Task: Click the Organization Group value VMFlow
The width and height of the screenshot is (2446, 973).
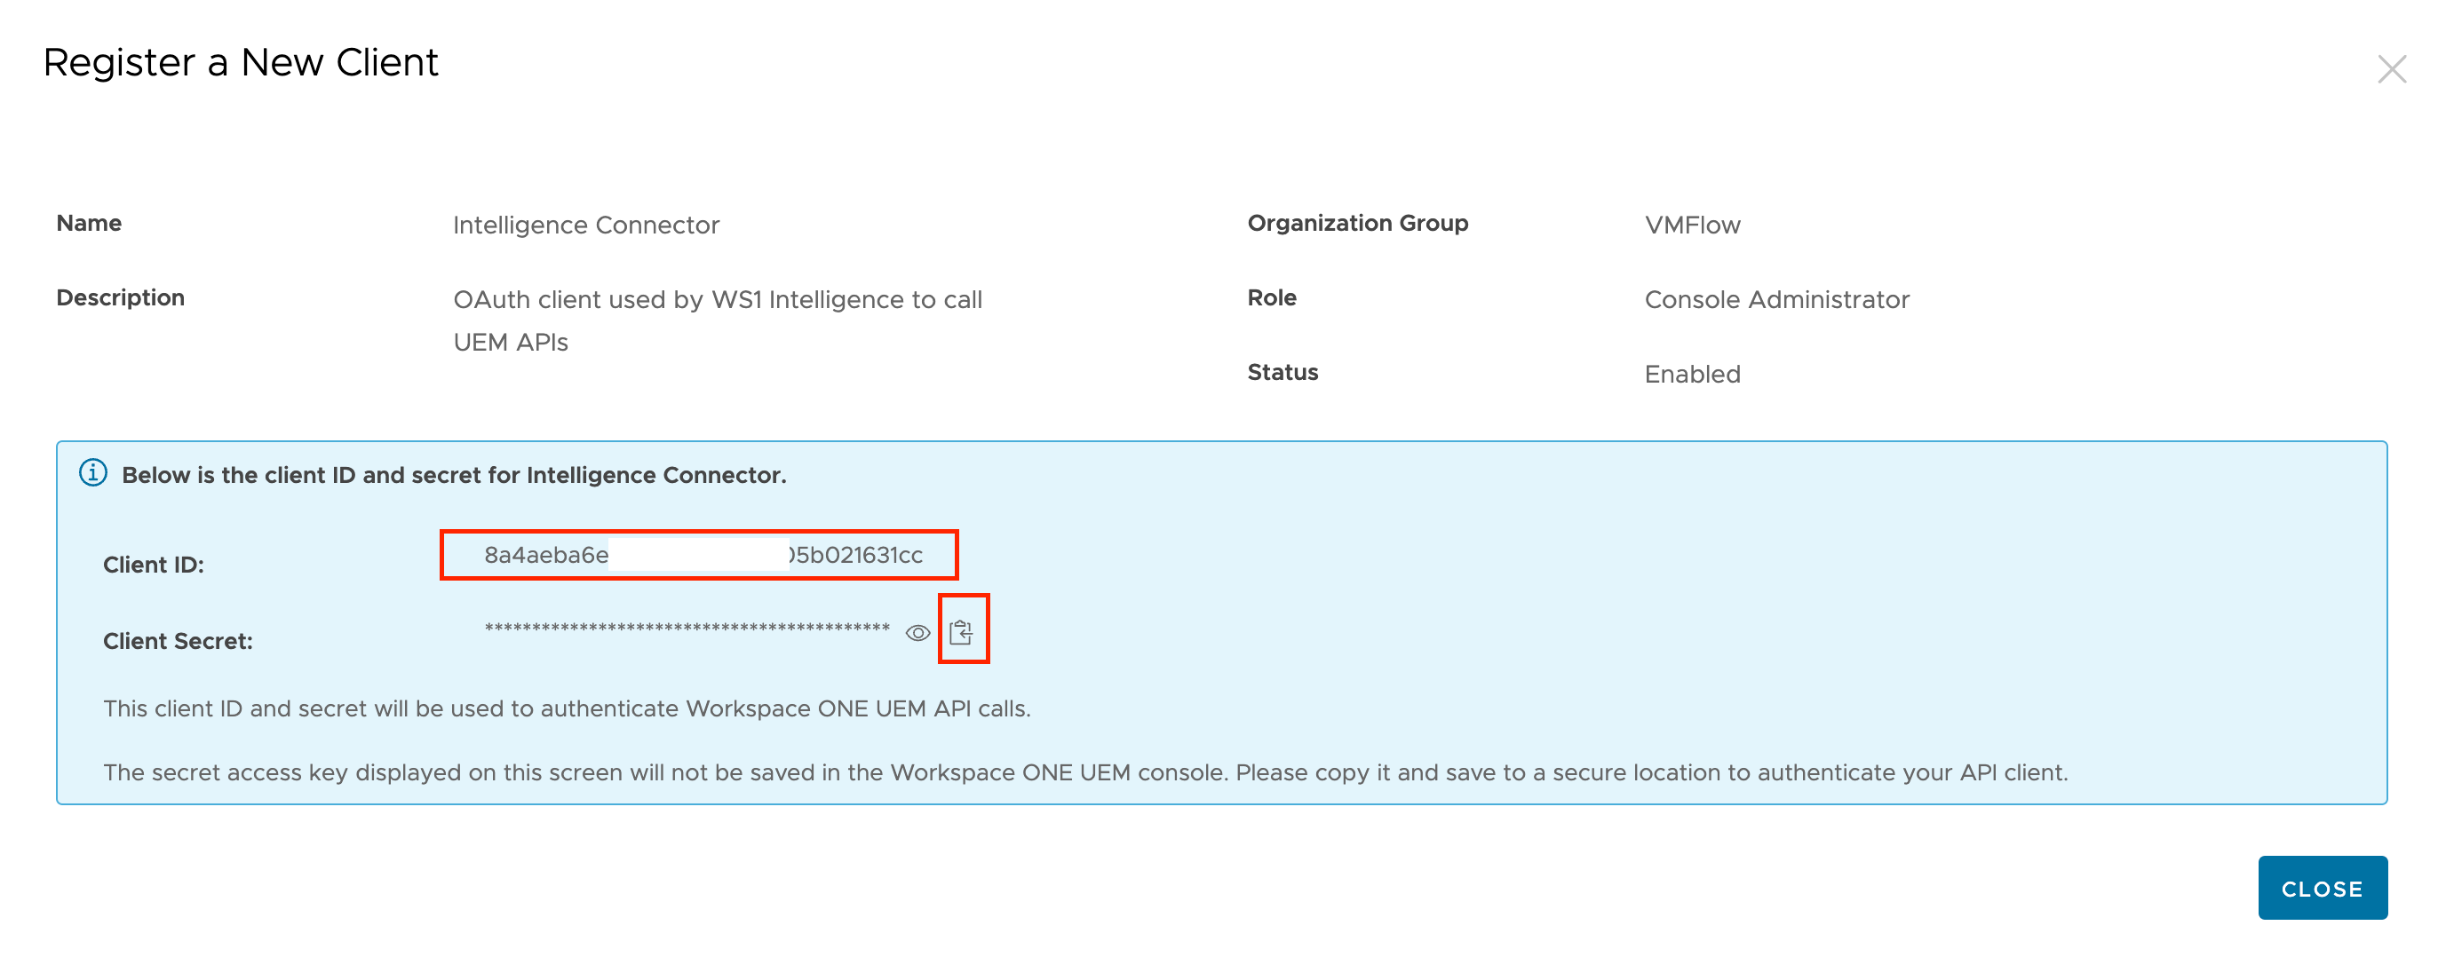Action: [x=1692, y=225]
